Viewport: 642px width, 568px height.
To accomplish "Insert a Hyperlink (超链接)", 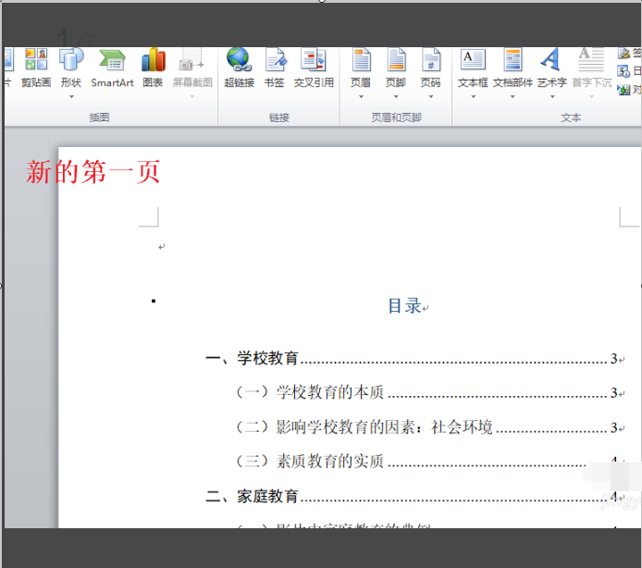I will click(x=239, y=68).
